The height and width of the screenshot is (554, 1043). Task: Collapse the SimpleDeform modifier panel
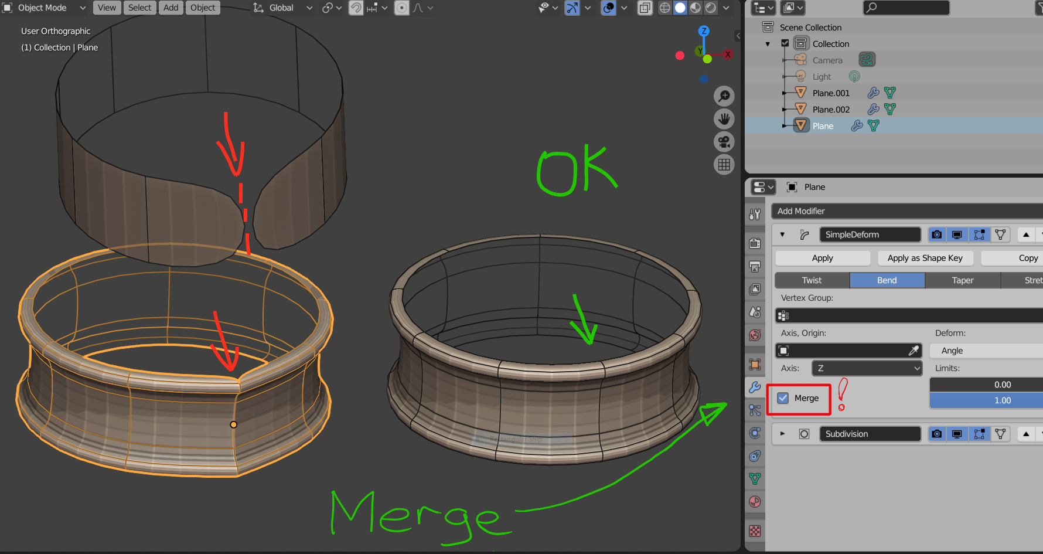pos(782,234)
